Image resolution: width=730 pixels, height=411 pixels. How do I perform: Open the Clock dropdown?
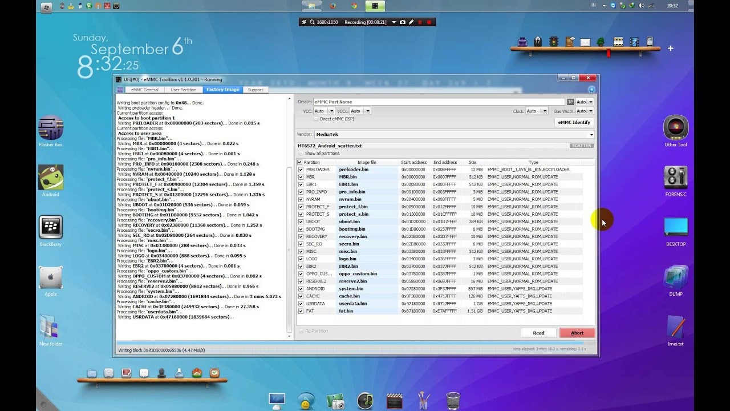537,111
